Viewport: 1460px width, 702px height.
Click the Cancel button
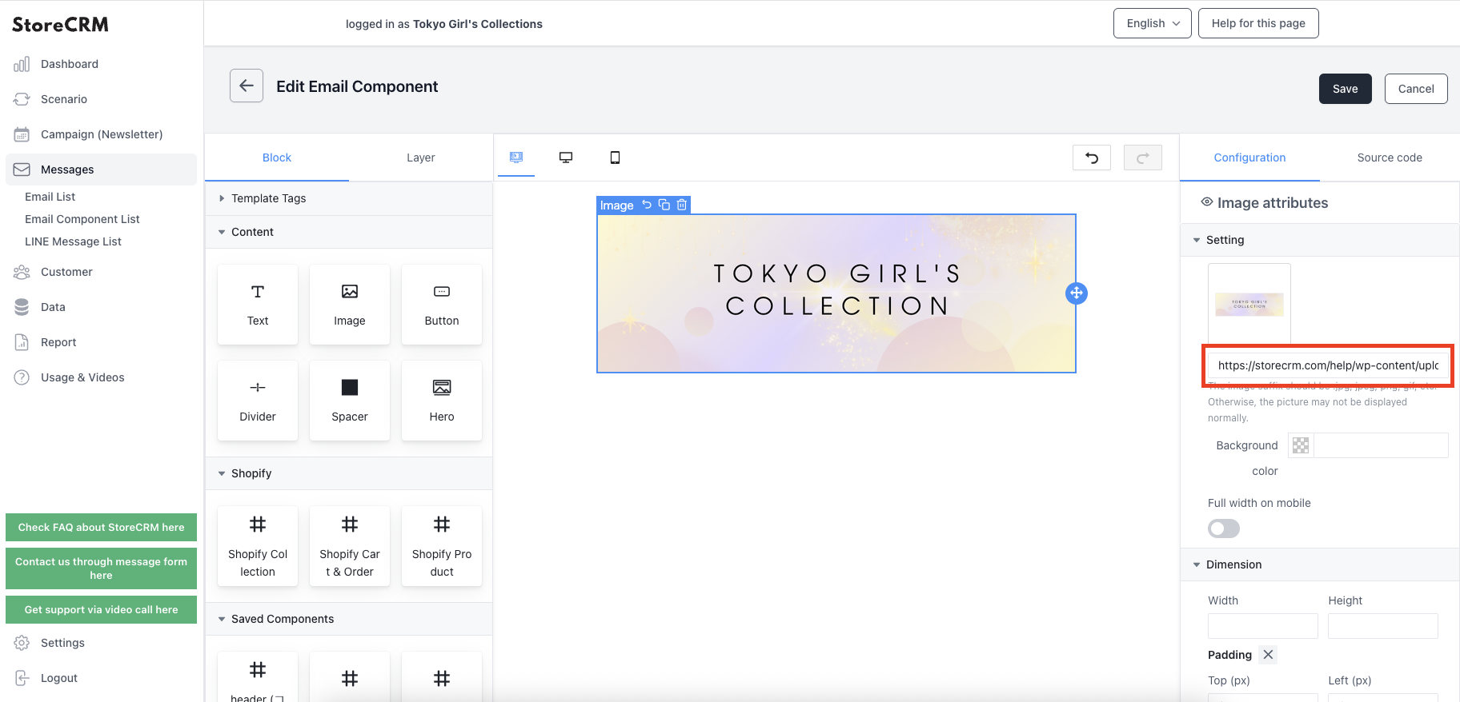coord(1416,89)
